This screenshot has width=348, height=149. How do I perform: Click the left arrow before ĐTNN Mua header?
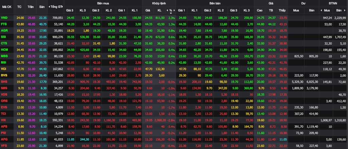point(321,10)
